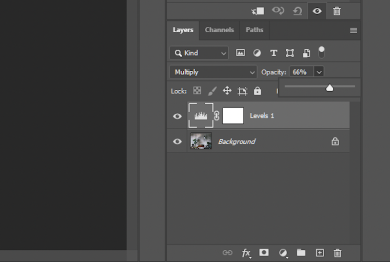Lock image pixels brush icon
This screenshot has height=262, width=390.
tap(212, 91)
